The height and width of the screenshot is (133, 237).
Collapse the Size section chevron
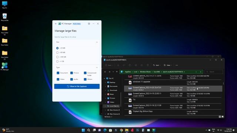(97, 42)
